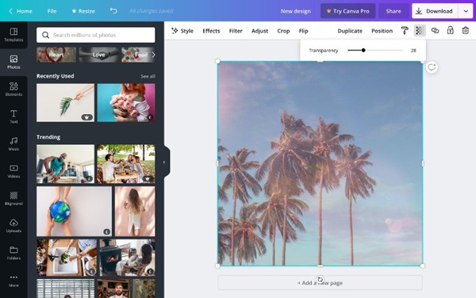Image resolution: width=476 pixels, height=298 pixels.
Task: Open the Templates sidebar panel
Action: click(13, 35)
